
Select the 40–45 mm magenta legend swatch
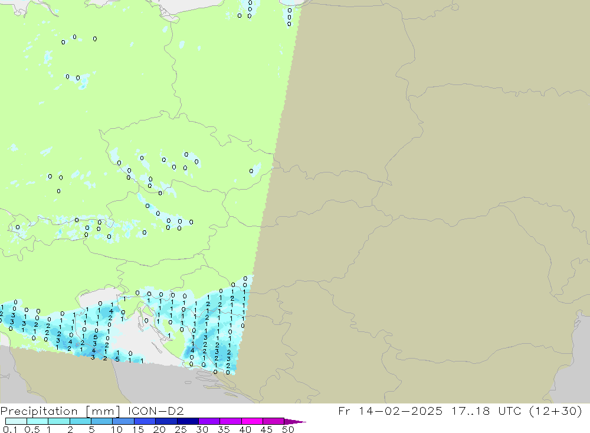(x=252, y=421)
